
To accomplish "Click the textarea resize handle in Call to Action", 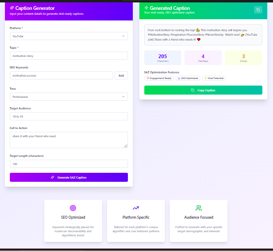I will pyautogui.click(x=126, y=146).
